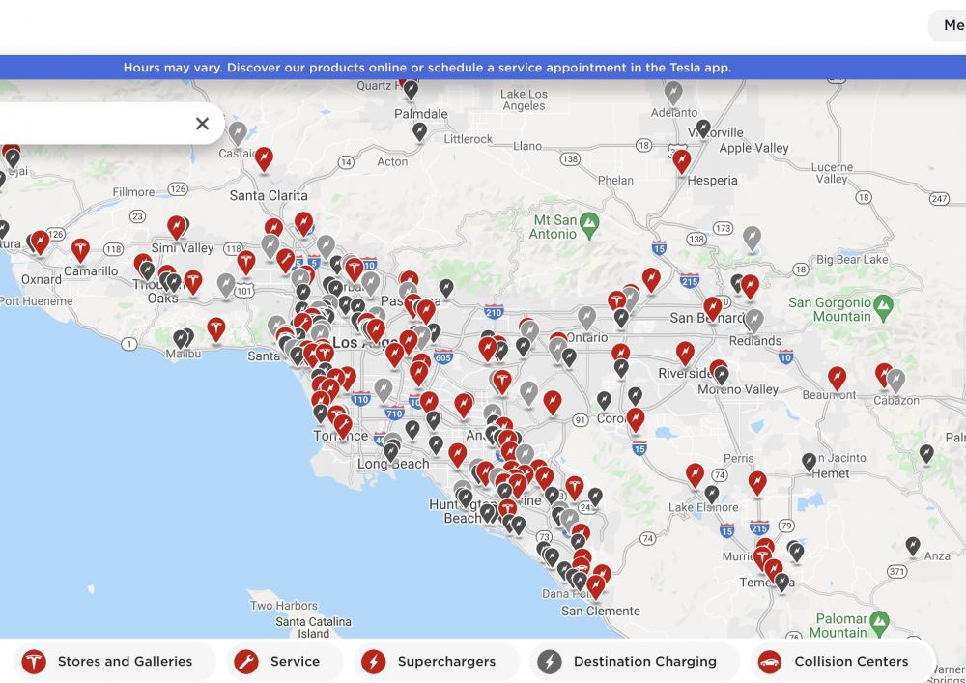Open the menu button at top right
The width and height of the screenshot is (966, 683).
(x=952, y=26)
